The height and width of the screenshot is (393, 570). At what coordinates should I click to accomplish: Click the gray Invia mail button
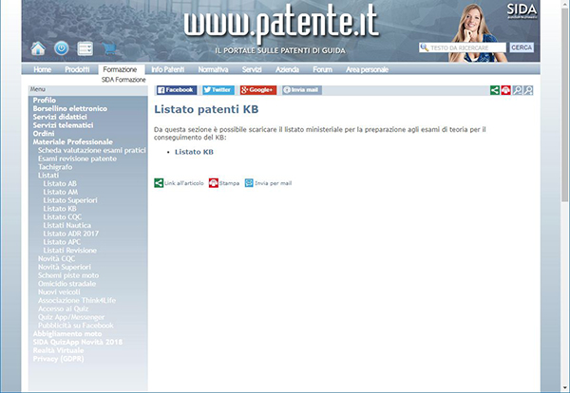point(301,90)
